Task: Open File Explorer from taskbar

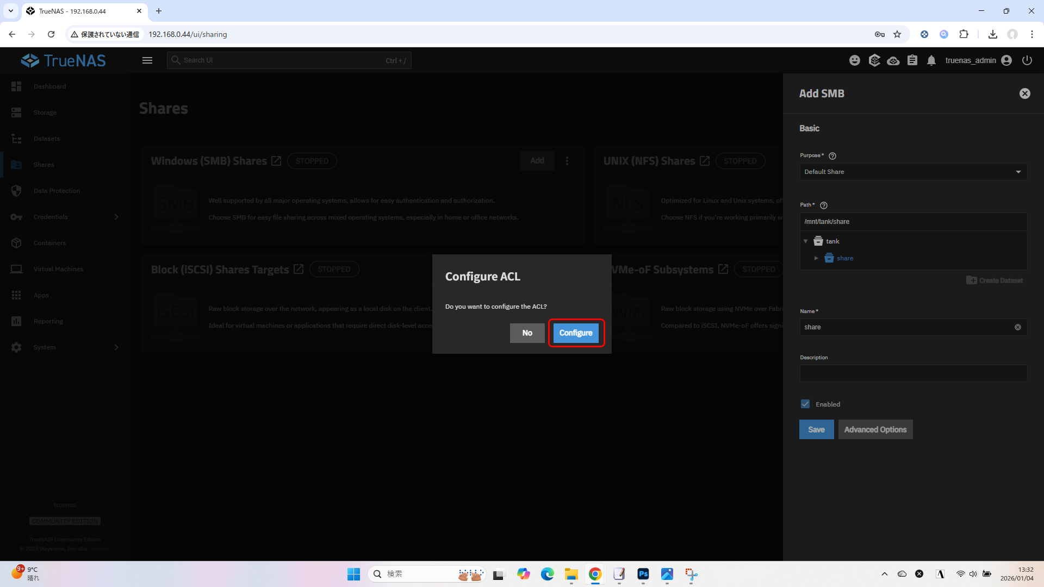Action: pos(571,574)
